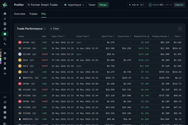This screenshot has width=188, height=125.
Task: Click the SILVER token icon
Action: [20, 54]
